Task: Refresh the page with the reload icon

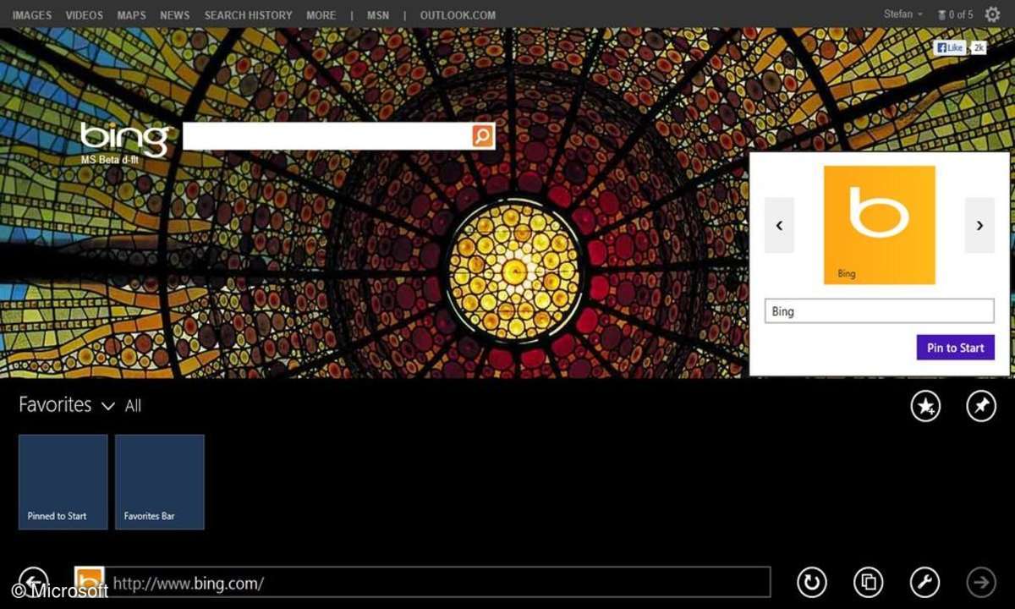Action: [x=812, y=582]
